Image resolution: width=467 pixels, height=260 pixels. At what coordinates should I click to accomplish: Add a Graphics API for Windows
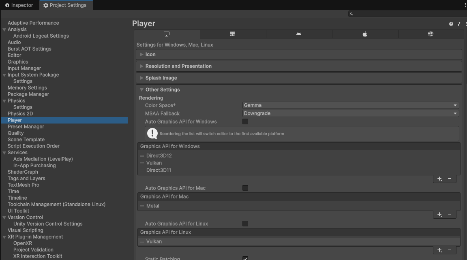[439, 179]
